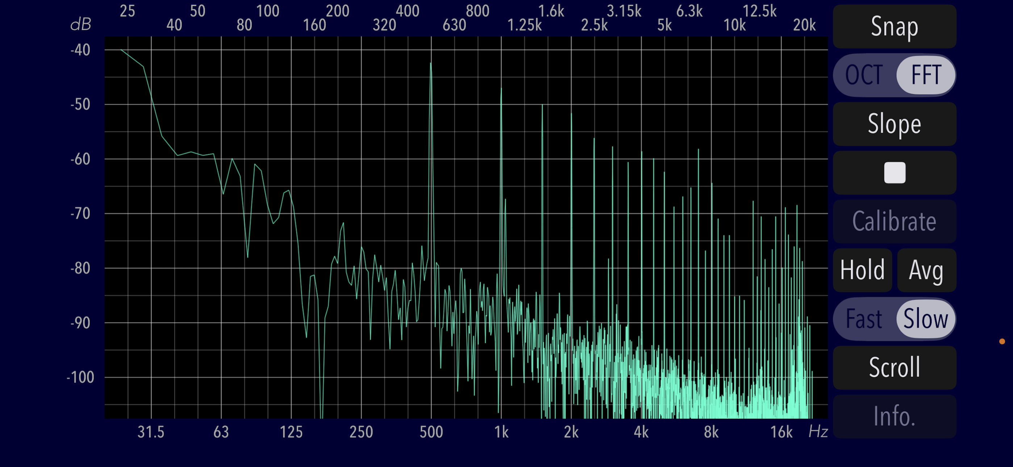Click the Hz unit label
1013x467 pixels.
pos(818,432)
